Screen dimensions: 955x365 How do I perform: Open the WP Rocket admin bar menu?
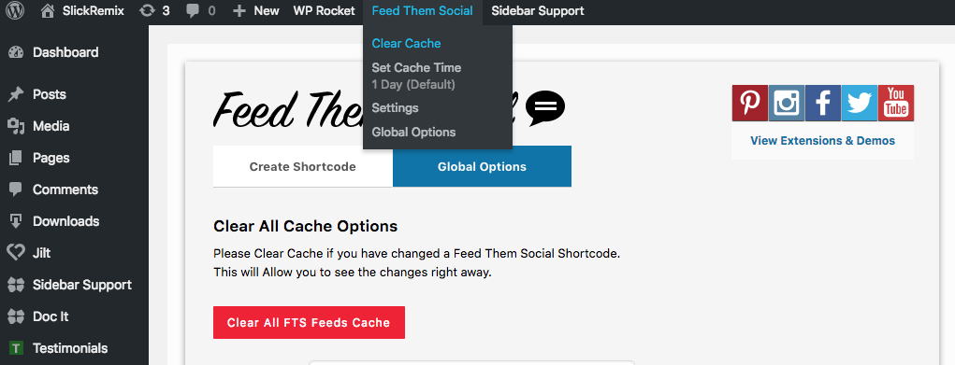[x=324, y=11]
